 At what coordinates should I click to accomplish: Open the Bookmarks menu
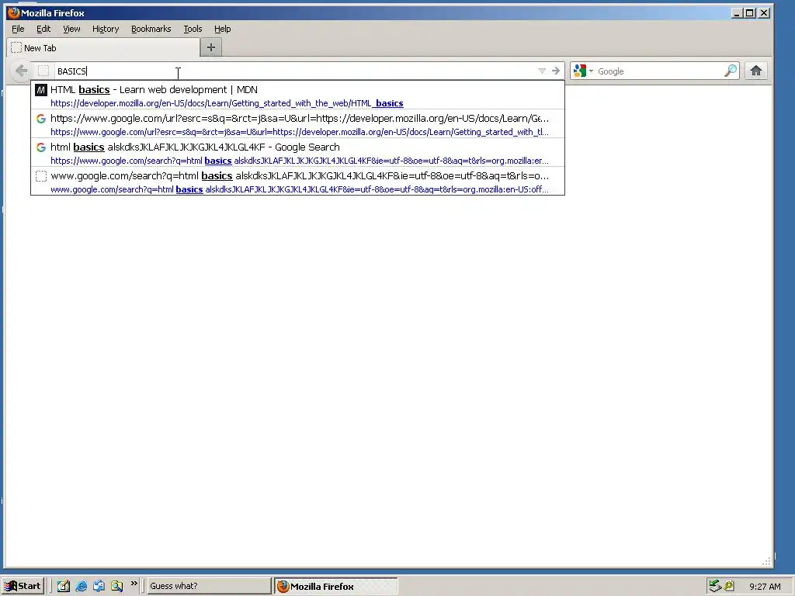click(151, 29)
